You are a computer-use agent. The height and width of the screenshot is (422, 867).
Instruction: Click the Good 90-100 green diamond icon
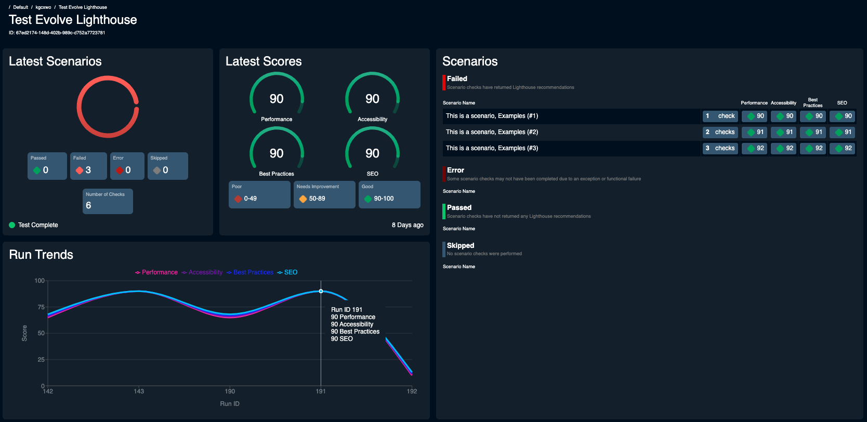tap(368, 199)
